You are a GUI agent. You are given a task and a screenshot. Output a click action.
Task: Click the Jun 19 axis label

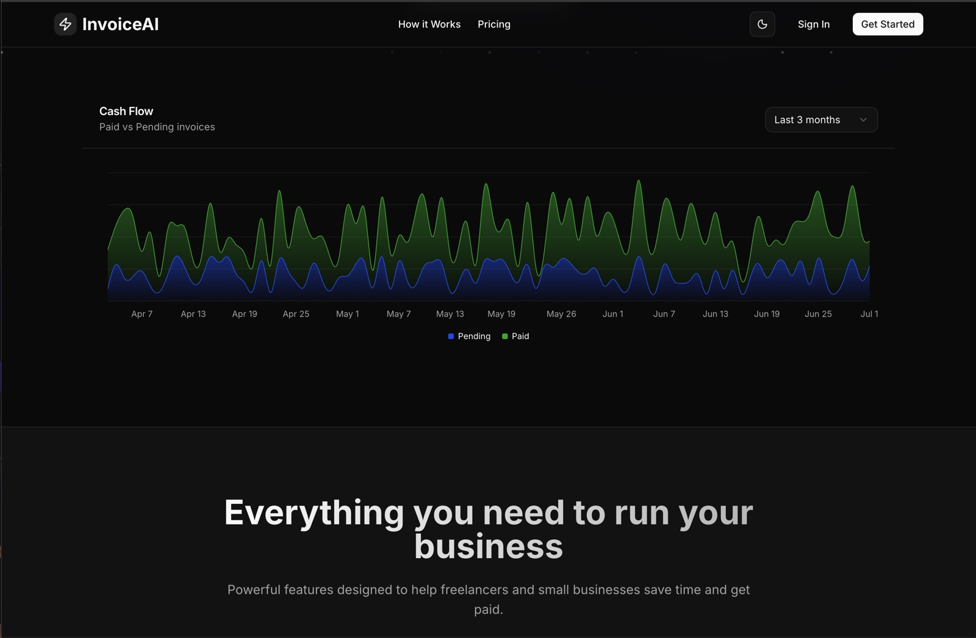pyautogui.click(x=767, y=314)
